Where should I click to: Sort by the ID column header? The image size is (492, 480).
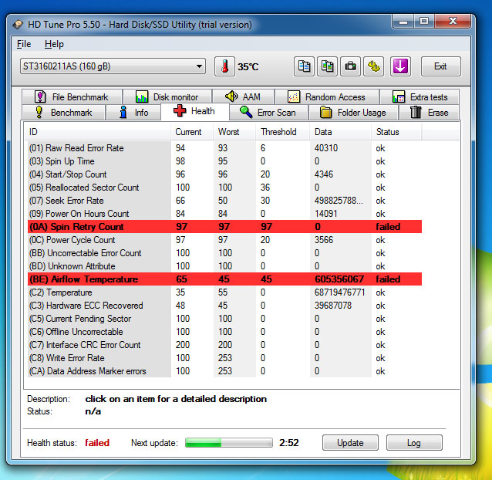point(98,132)
